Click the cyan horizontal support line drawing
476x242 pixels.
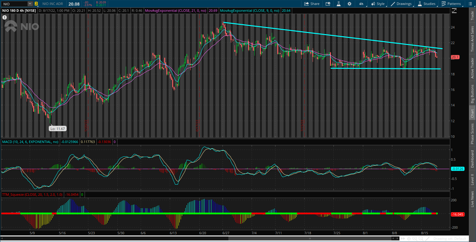click(x=386, y=69)
